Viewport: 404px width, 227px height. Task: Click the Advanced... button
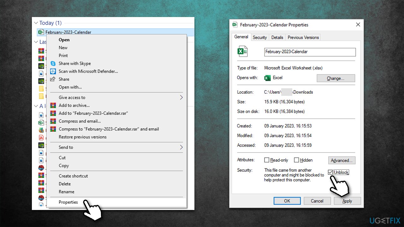(342, 160)
